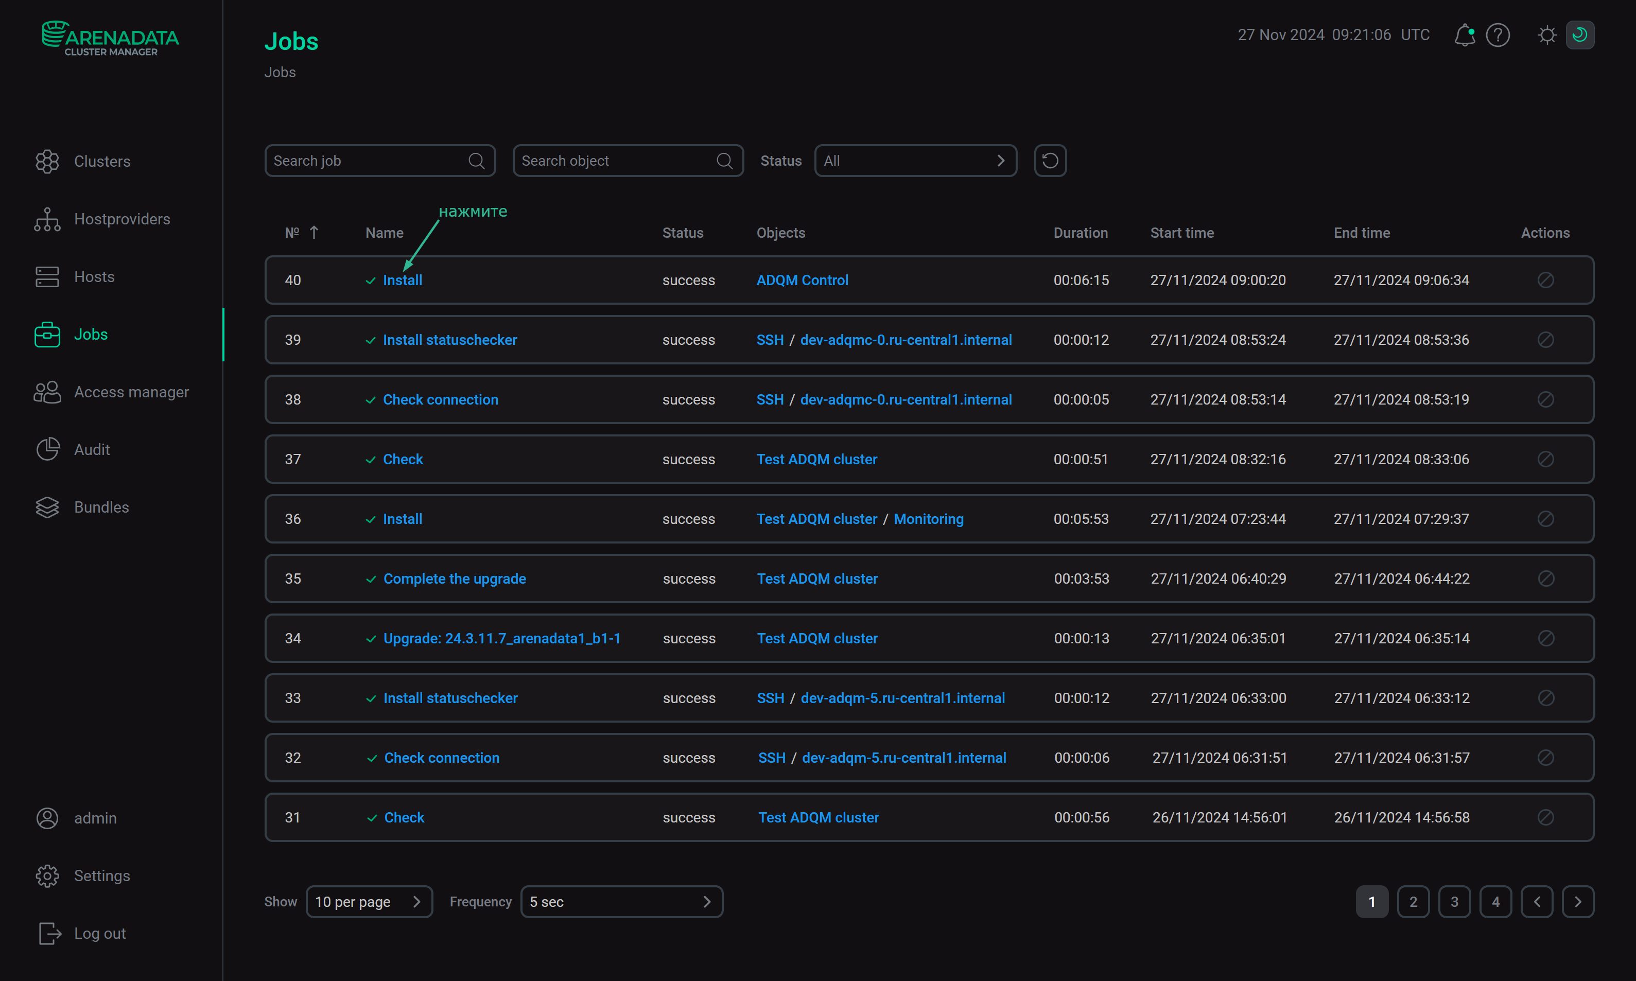Viewport: 1636px width, 981px height.
Task: Open the 10 per page dropdown
Action: click(x=369, y=902)
